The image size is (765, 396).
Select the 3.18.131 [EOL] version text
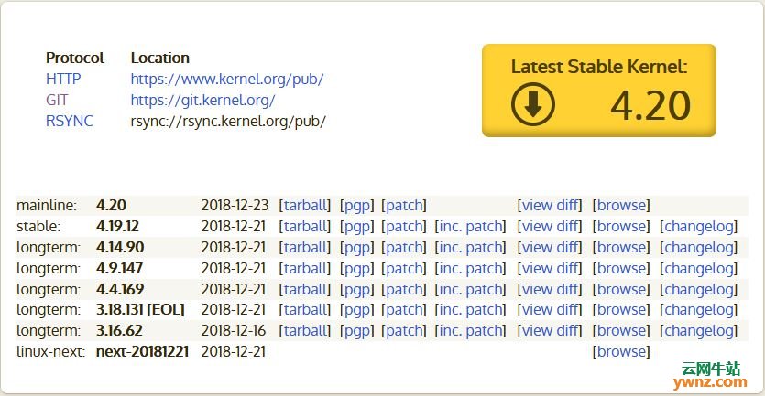[x=140, y=309]
